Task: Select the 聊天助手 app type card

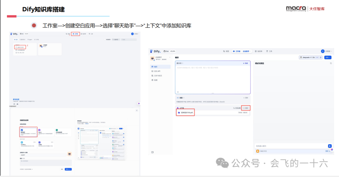Action: point(28,132)
